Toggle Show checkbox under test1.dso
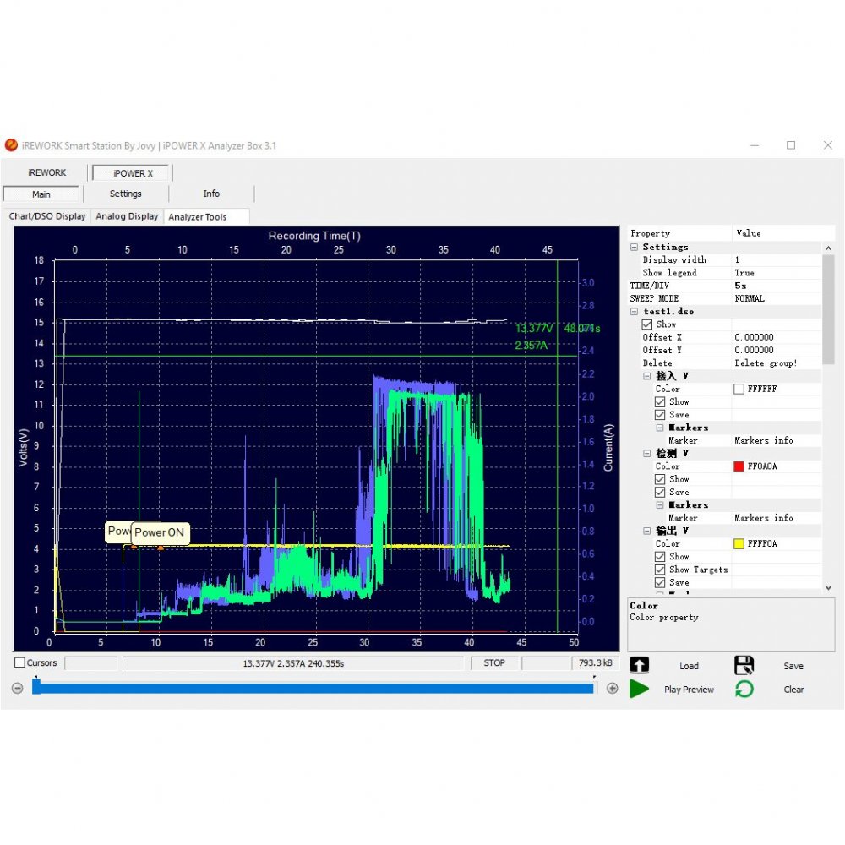Screen dimensions: 845x845 click(x=646, y=324)
